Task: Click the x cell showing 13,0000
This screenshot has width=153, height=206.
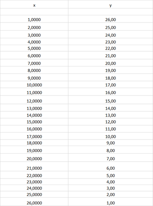Action: click(x=34, y=108)
